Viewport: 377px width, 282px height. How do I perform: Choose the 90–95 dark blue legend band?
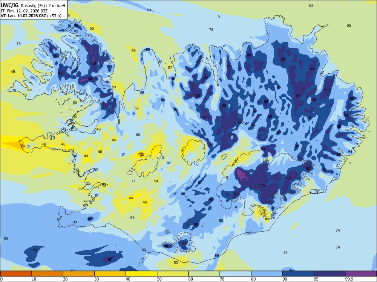[298, 274]
